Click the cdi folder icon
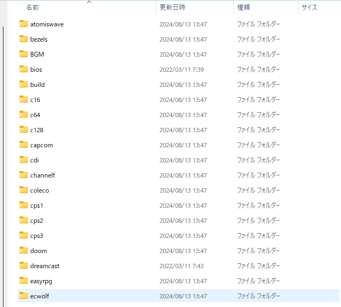Viewport: 341px width, 307px height. pyautogui.click(x=24, y=160)
